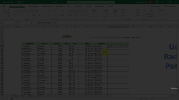Image resolution: width=179 pixels, height=100 pixels.
Task: Open Formatowanie warunkowe menu
Action: coord(95,13)
